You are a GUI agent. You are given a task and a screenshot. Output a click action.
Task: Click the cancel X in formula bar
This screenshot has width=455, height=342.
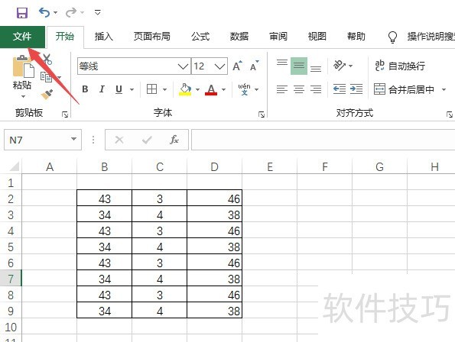[x=119, y=140]
